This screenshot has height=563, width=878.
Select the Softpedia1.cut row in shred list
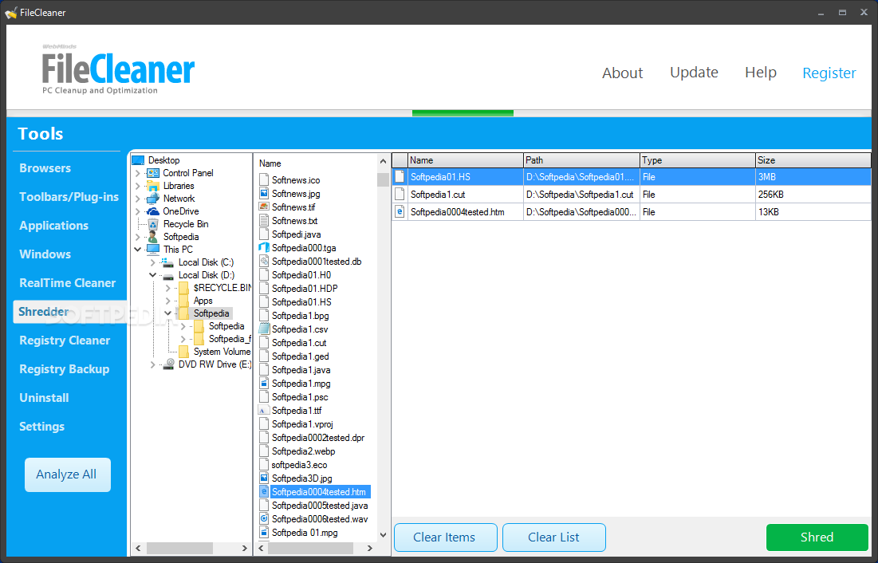pyautogui.click(x=632, y=195)
